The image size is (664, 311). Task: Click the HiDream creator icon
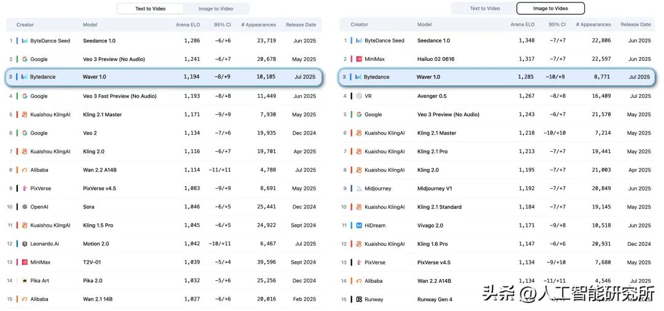pos(359,226)
